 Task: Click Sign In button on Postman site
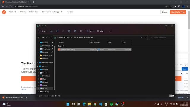(164, 12)
